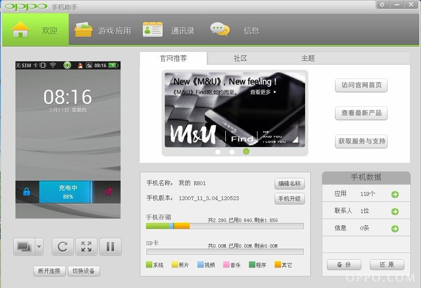The width and height of the screenshot is (421, 288).
Task: Select the third green banner dot
Action: point(246,152)
